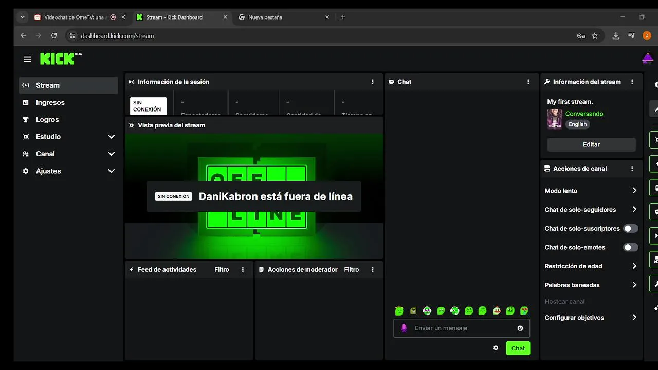The width and height of the screenshot is (658, 370).
Task: Open Información de la sesión options menu
Action: click(373, 82)
